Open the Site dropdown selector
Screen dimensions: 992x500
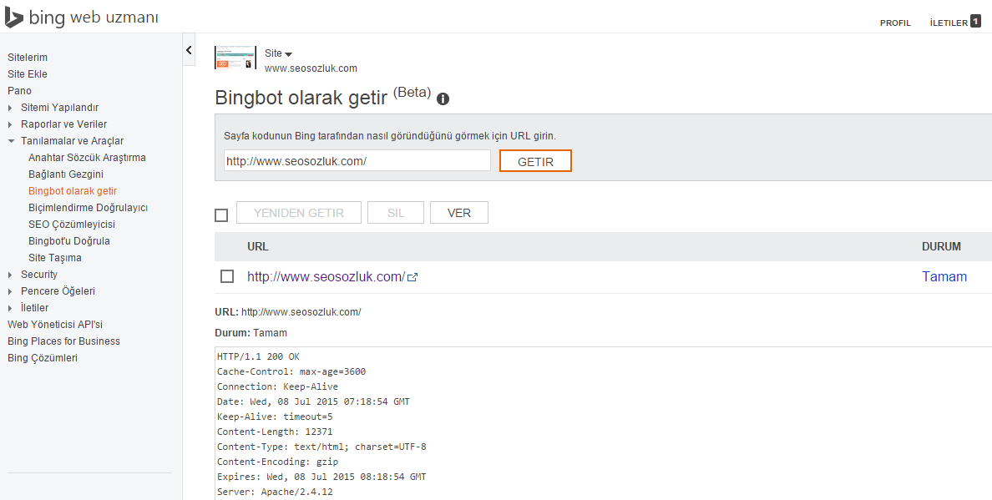point(278,53)
